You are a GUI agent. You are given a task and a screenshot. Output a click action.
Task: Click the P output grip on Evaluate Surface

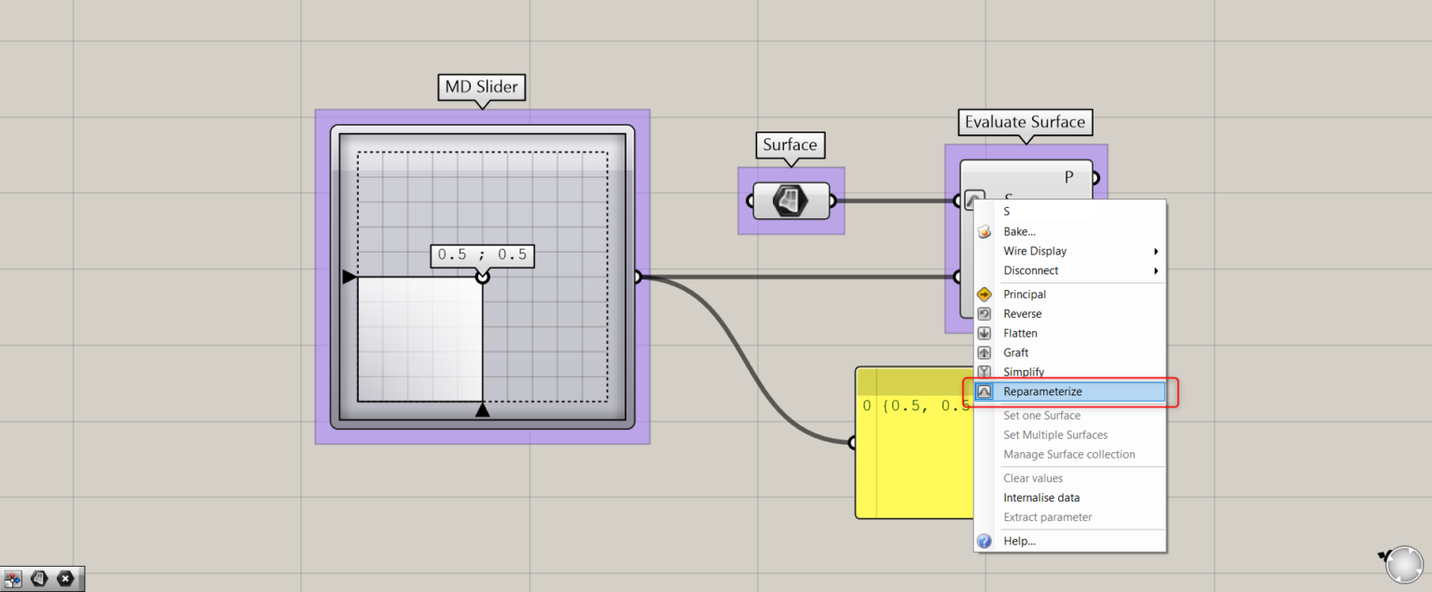(1095, 177)
